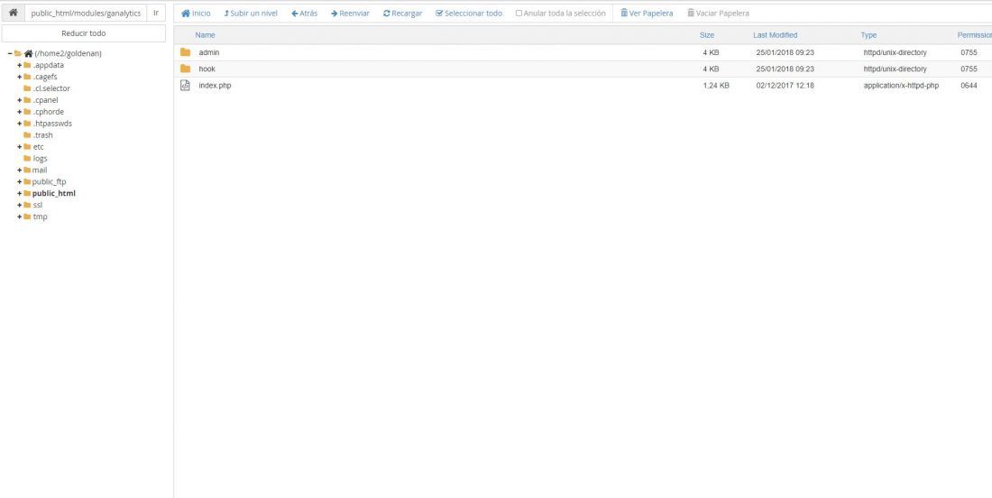Click Vaciar Papelera

[718, 14]
